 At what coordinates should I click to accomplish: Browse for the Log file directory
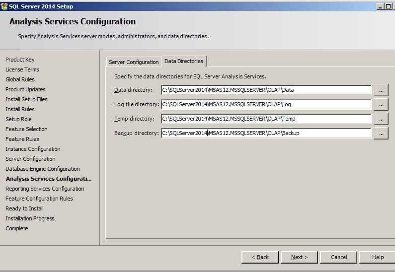click(x=381, y=105)
